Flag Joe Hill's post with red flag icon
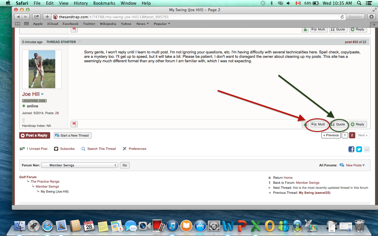The height and width of the screenshot is (236, 378). pyautogui.click(x=74, y=124)
